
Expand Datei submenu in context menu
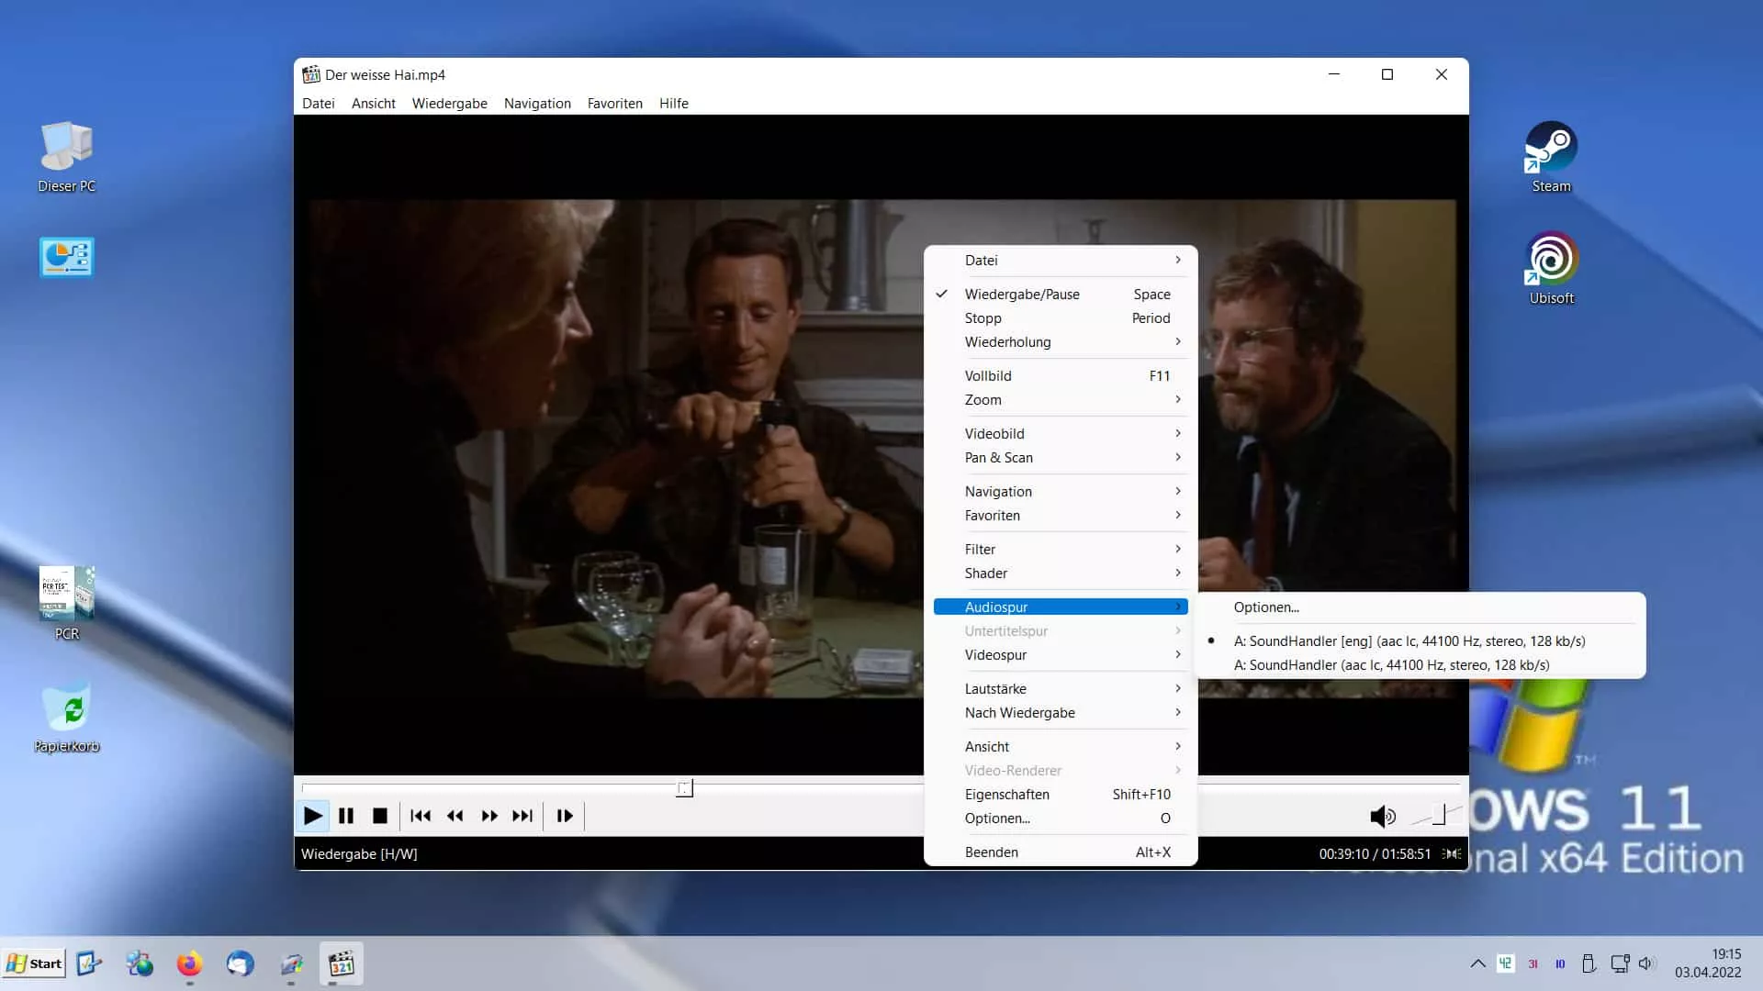point(1061,261)
